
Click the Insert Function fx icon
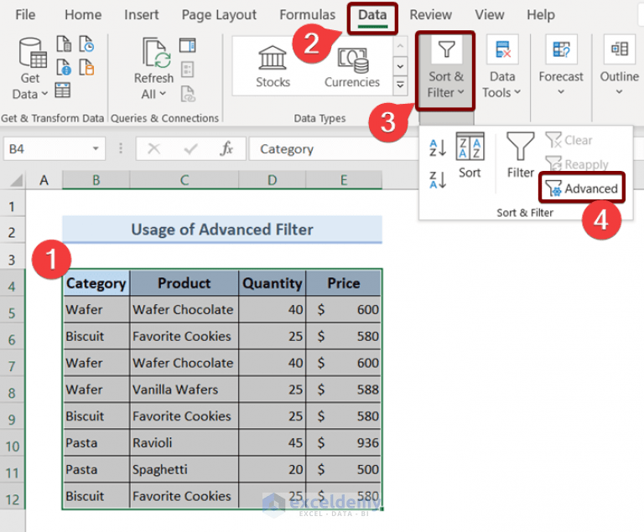[x=226, y=148]
